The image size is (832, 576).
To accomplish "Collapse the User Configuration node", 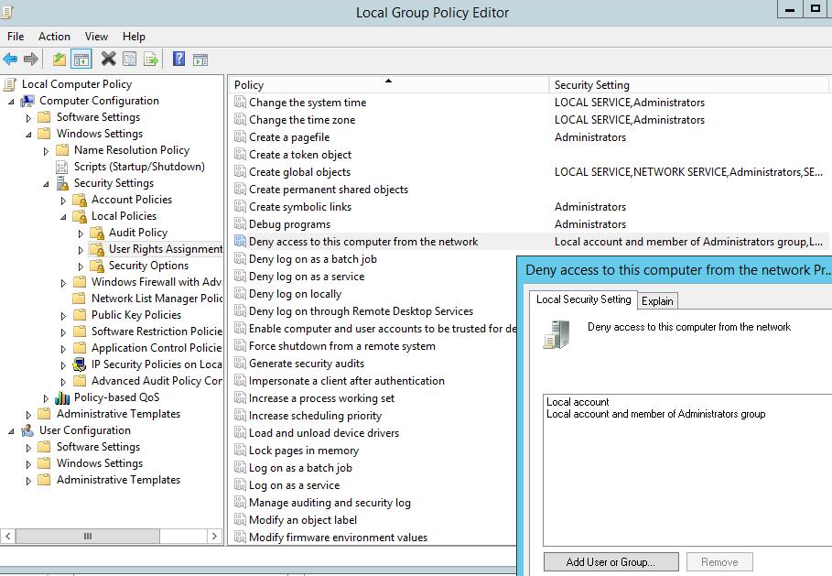I will click(x=11, y=431).
